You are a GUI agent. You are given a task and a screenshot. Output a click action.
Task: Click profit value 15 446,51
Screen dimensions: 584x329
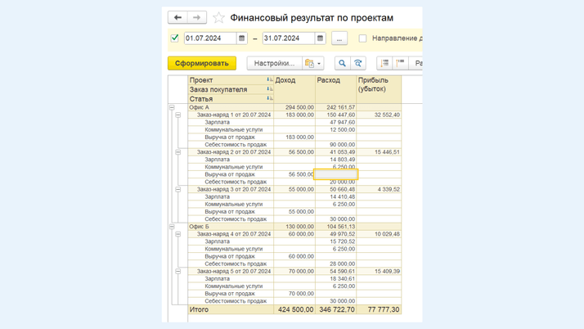387,152
